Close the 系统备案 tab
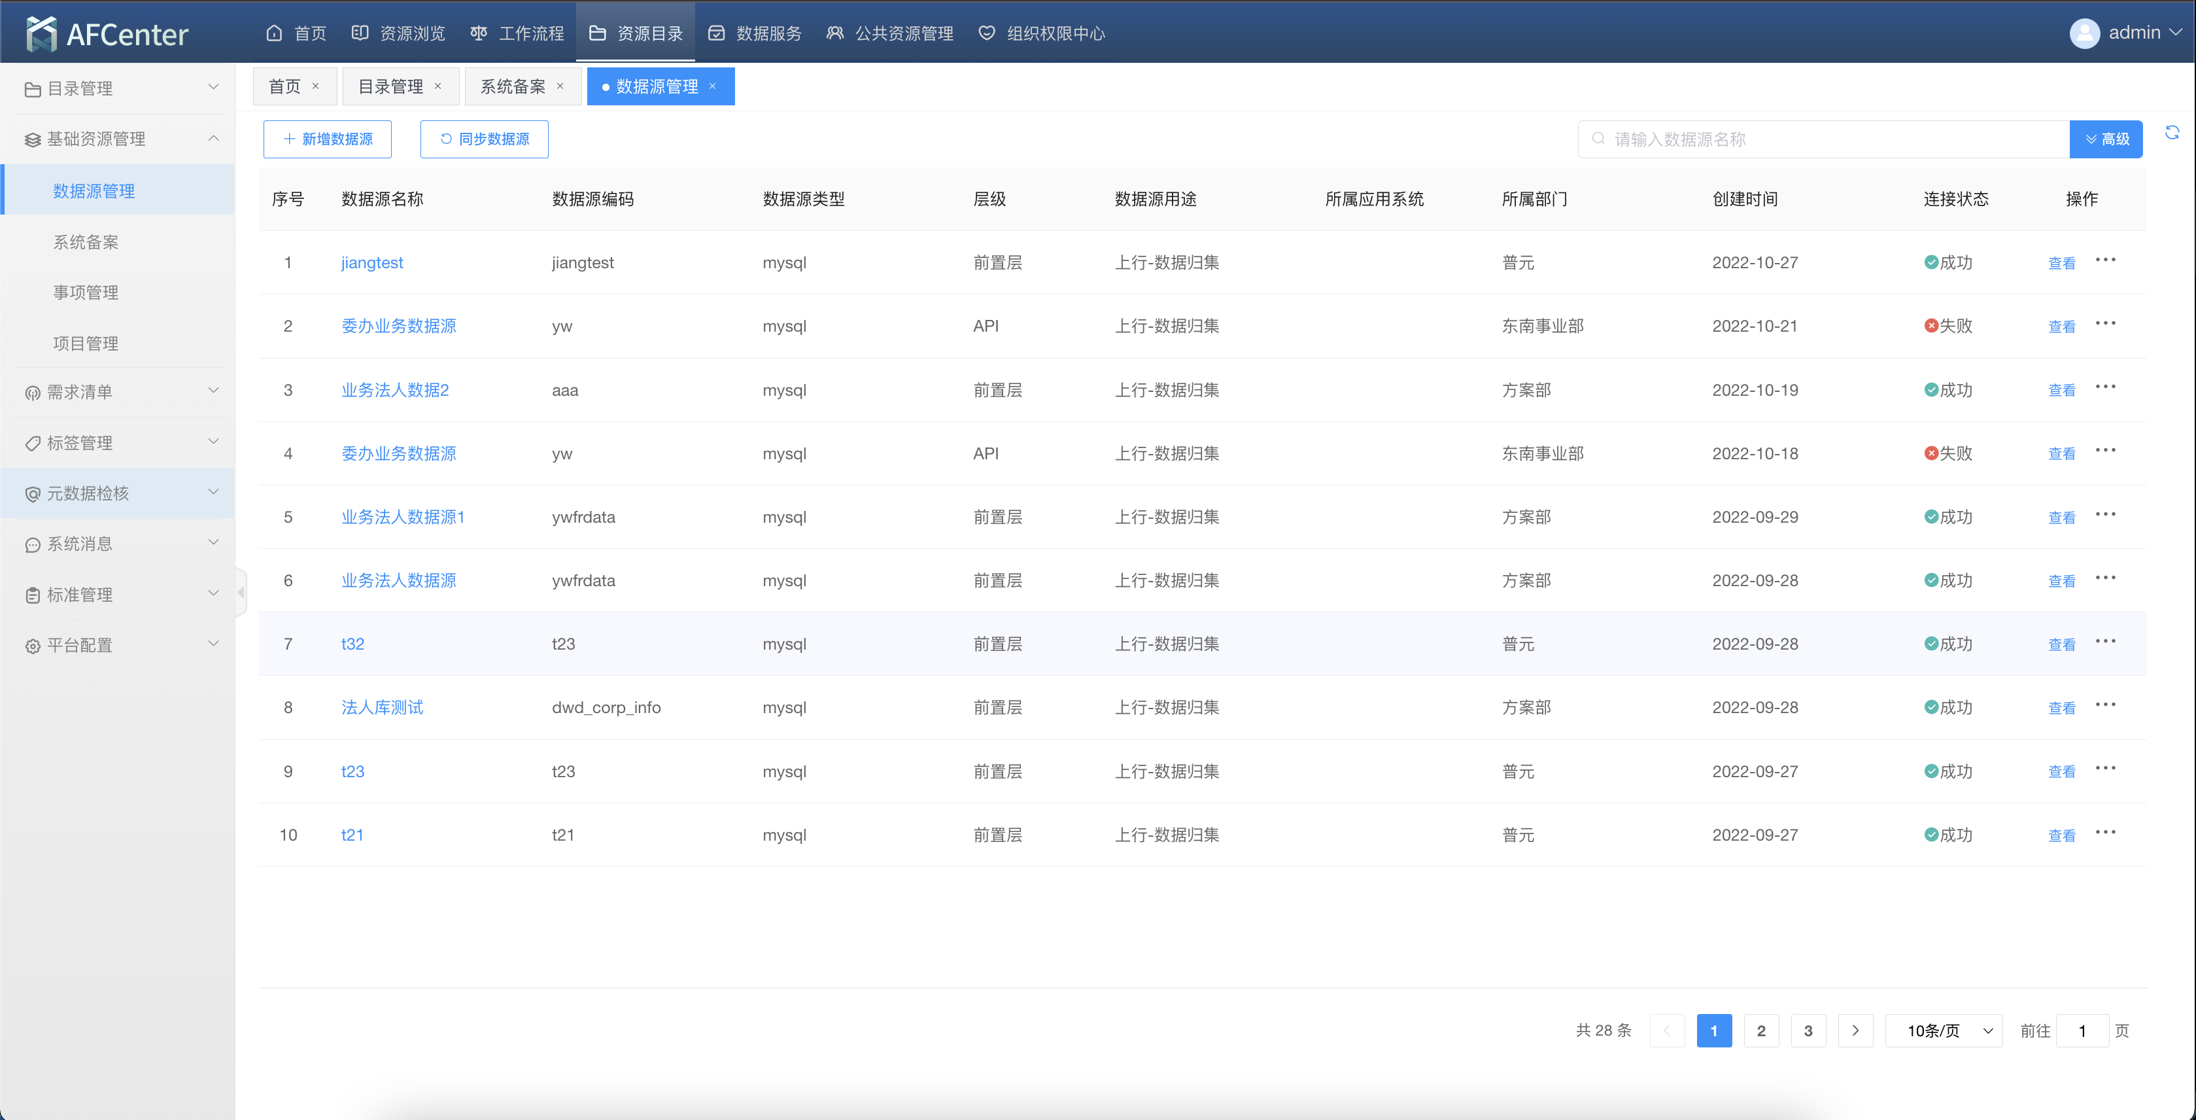2196x1120 pixels. [560, 86]
